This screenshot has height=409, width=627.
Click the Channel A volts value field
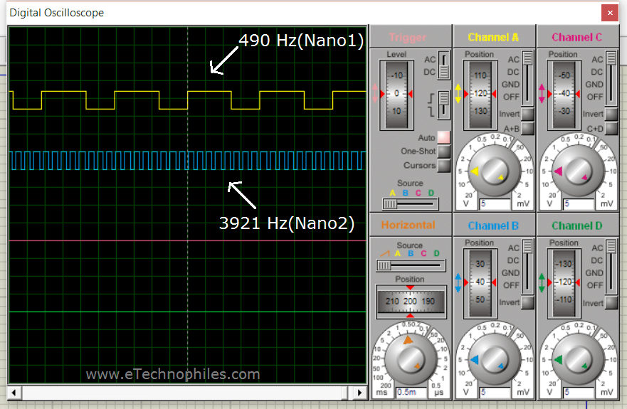click(x=495, y=204)
